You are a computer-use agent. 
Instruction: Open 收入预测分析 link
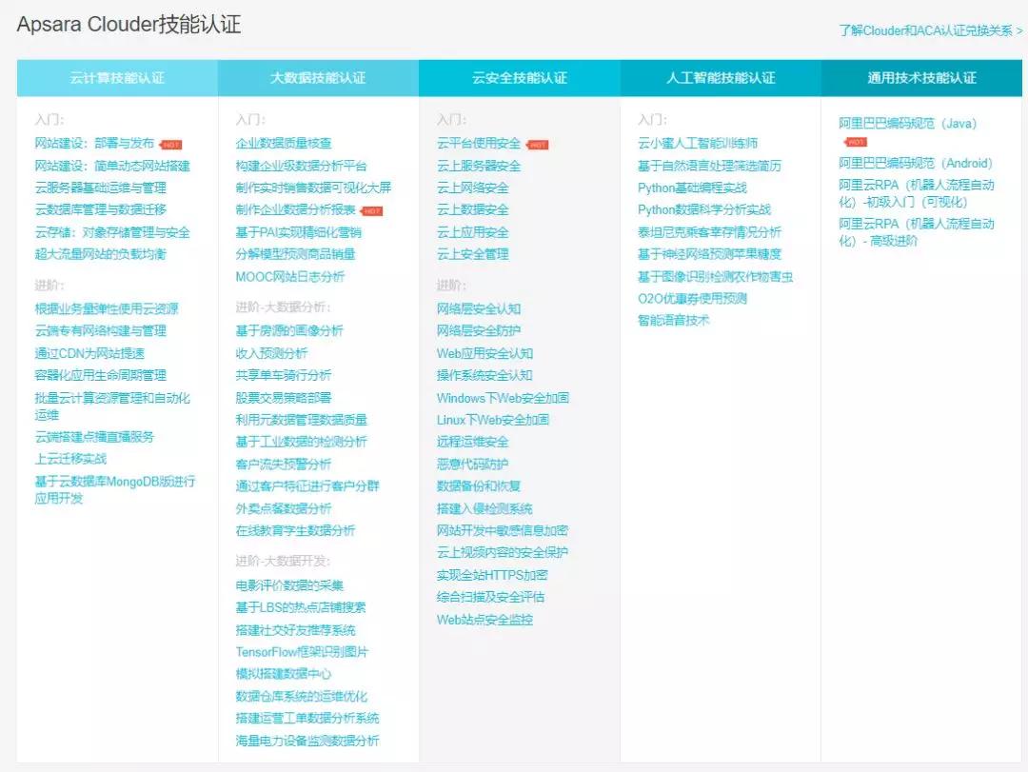[x=271, y=353]
